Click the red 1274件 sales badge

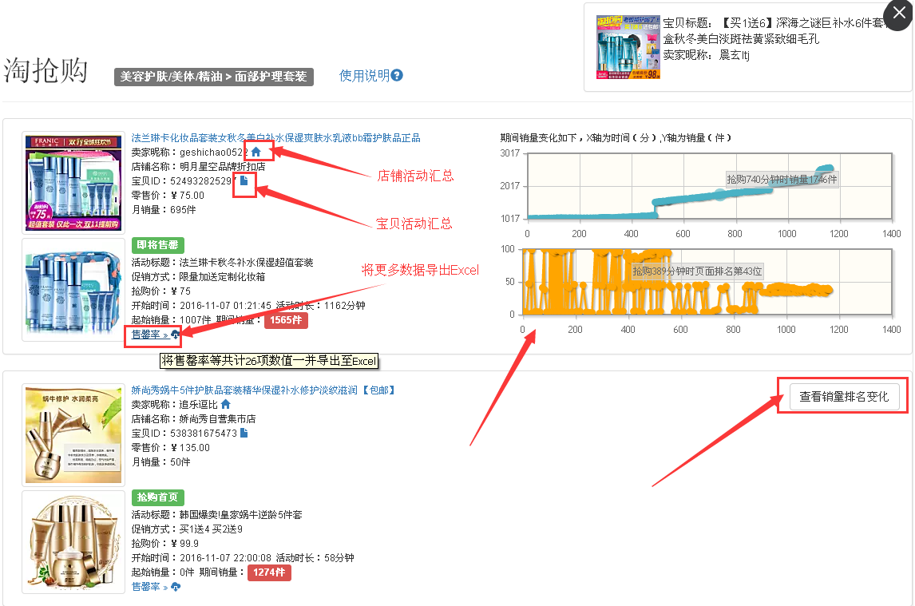[269, 572]
